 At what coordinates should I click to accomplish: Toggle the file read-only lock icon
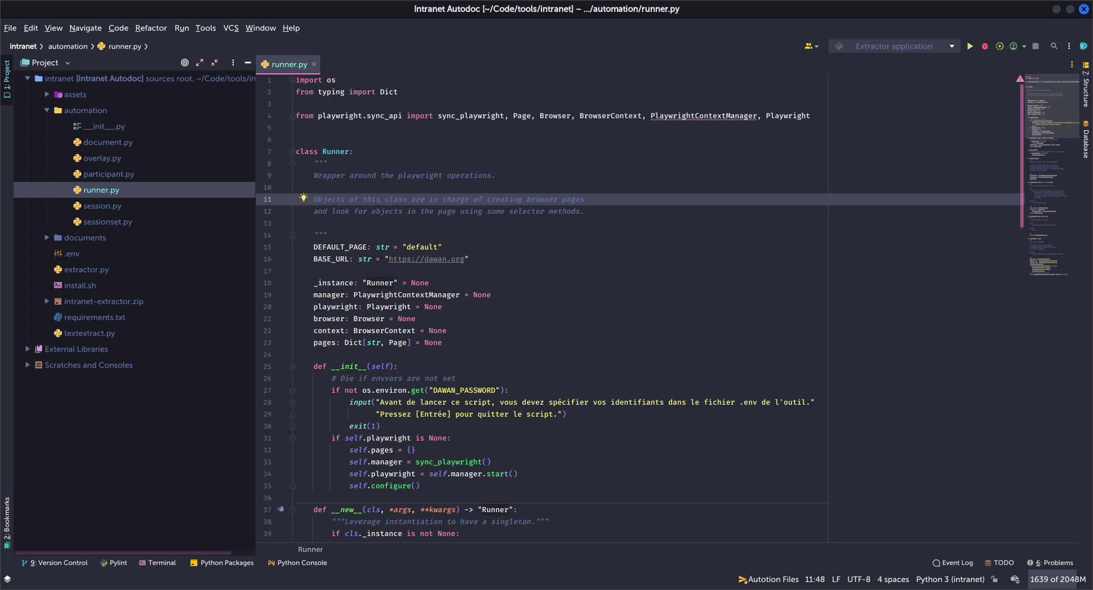click(995, 579)
